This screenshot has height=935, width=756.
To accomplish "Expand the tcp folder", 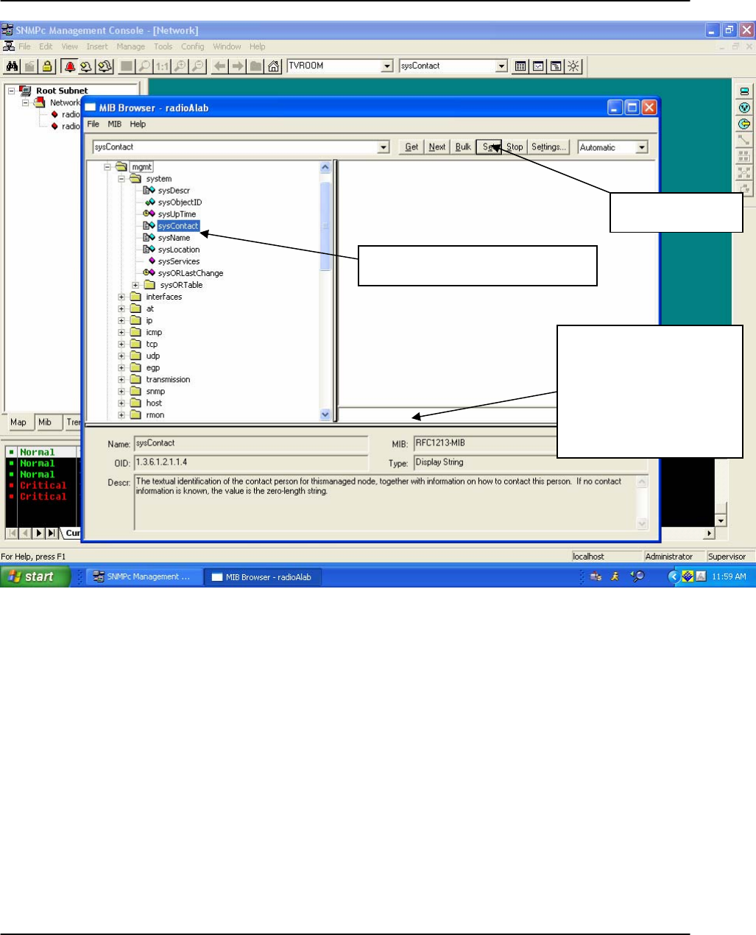I will tap(121, 344).
